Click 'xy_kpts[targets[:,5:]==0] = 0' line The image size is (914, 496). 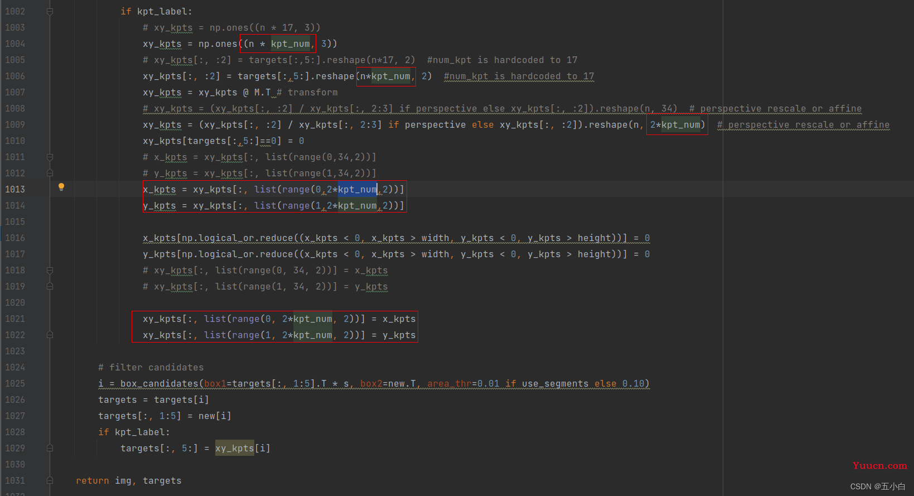pos(223,141)
